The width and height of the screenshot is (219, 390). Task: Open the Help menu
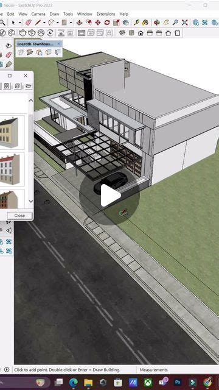click(x=123, y=14)
